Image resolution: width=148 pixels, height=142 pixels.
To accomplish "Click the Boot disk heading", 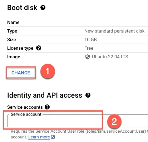I will [22, 8].
